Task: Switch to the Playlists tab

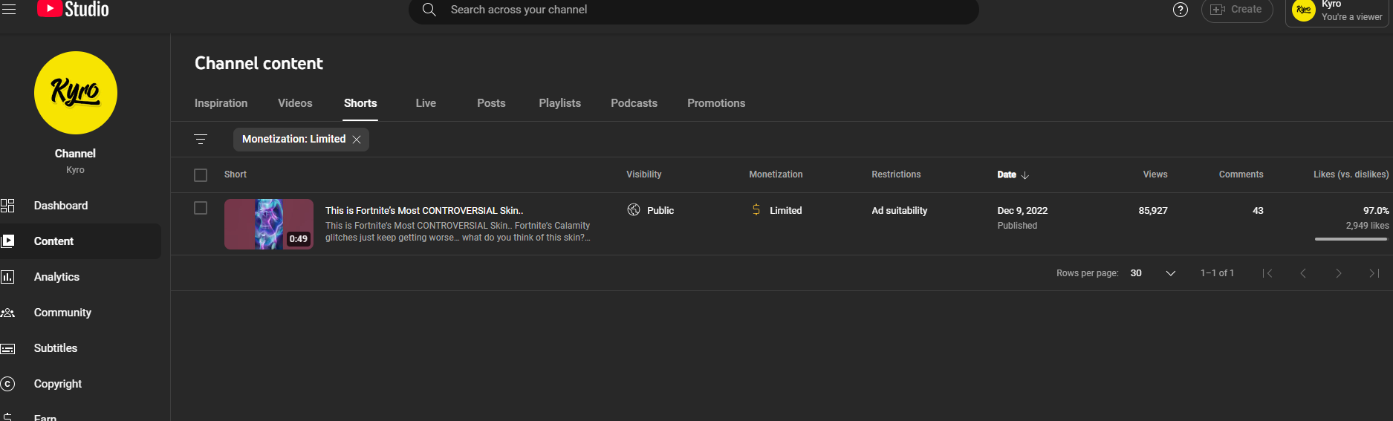Action: tap(560, 103)
